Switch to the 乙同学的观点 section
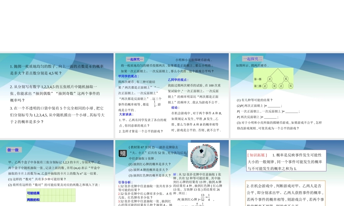This screenshot has height=206, width=344. tap(178, 80)
